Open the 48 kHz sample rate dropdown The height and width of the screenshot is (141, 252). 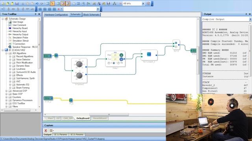coord(143,4)
